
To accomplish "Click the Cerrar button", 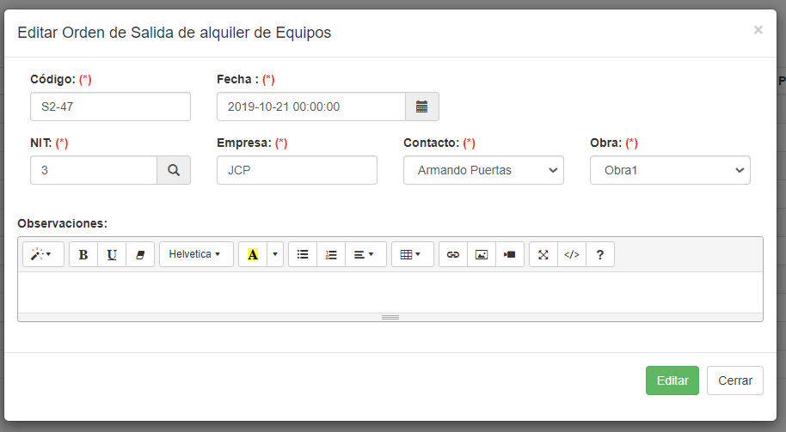I will (x=734, y=380).
